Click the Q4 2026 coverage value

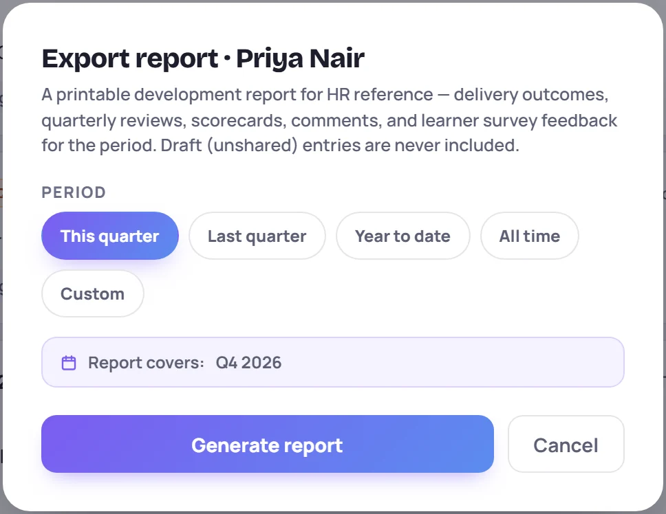(x=248, y=363)
